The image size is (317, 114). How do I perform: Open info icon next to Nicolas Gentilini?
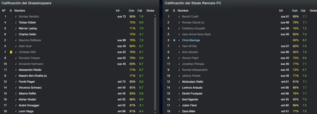[x=16, y=17]
